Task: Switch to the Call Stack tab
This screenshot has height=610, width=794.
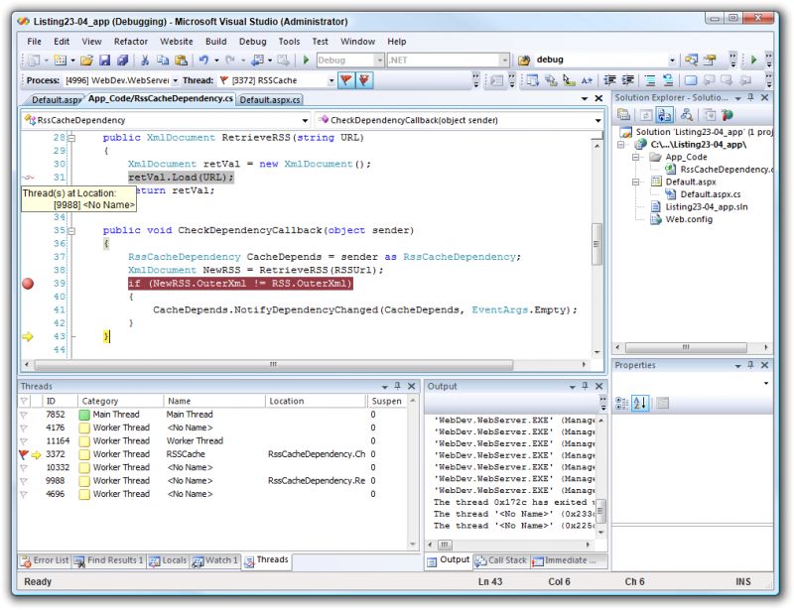Action: click(x=500, y=560)
